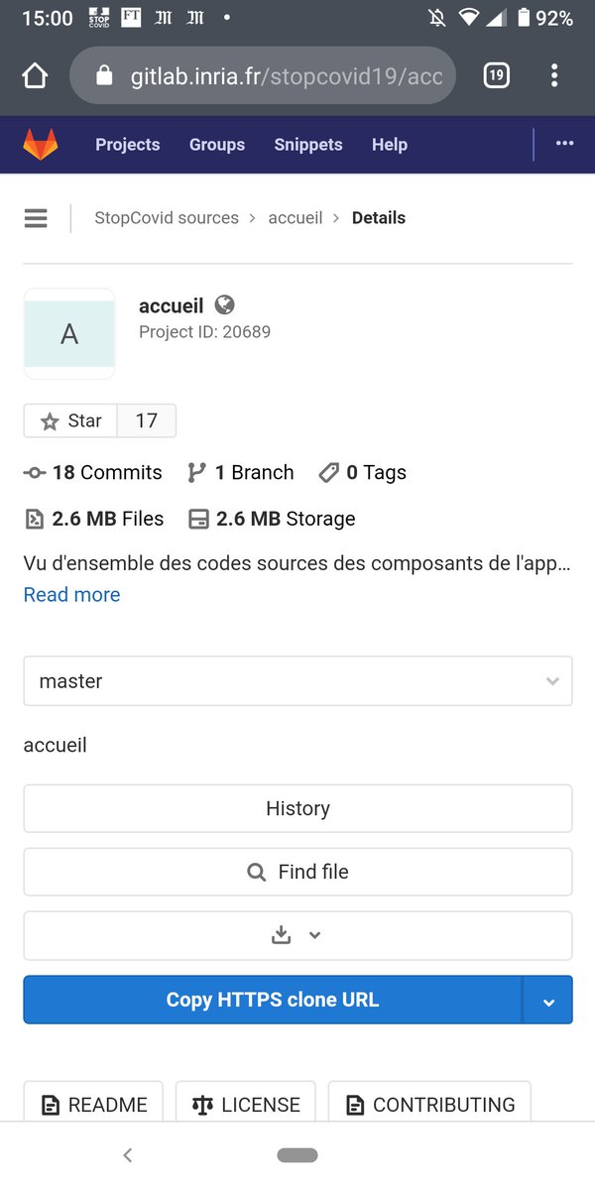Viewport: 595px width, 1190px height.
Task: Expand clone options dropdown arrow
Action: click(548, 1000)
